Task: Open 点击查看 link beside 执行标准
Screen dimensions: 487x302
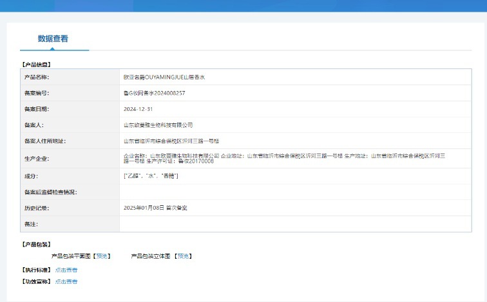Action: tap(66, 270)
